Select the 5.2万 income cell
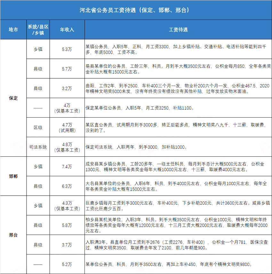Image resolution: width=272 pixels, height=274 pixels. click(67, 264)
